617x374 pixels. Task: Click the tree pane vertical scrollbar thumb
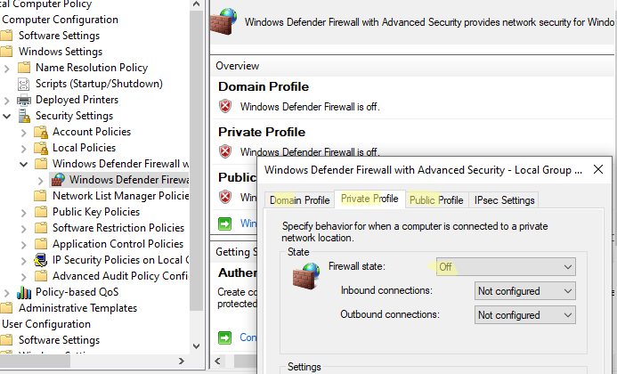(197, 160)
